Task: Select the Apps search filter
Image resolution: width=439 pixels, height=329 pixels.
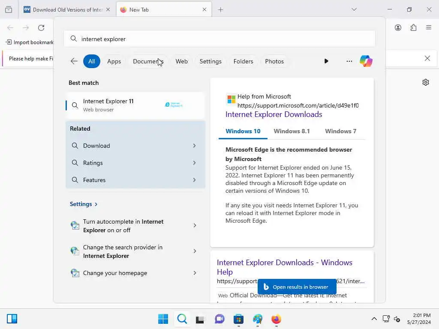Action: click(114, 61)
